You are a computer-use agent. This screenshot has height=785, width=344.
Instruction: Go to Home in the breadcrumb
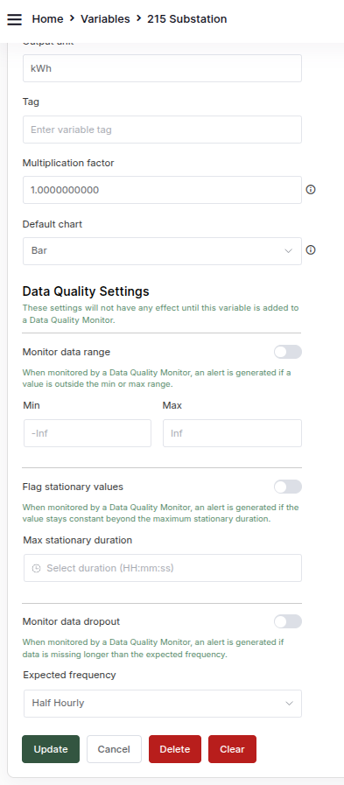pyautogui.click(x=47, y=19)
